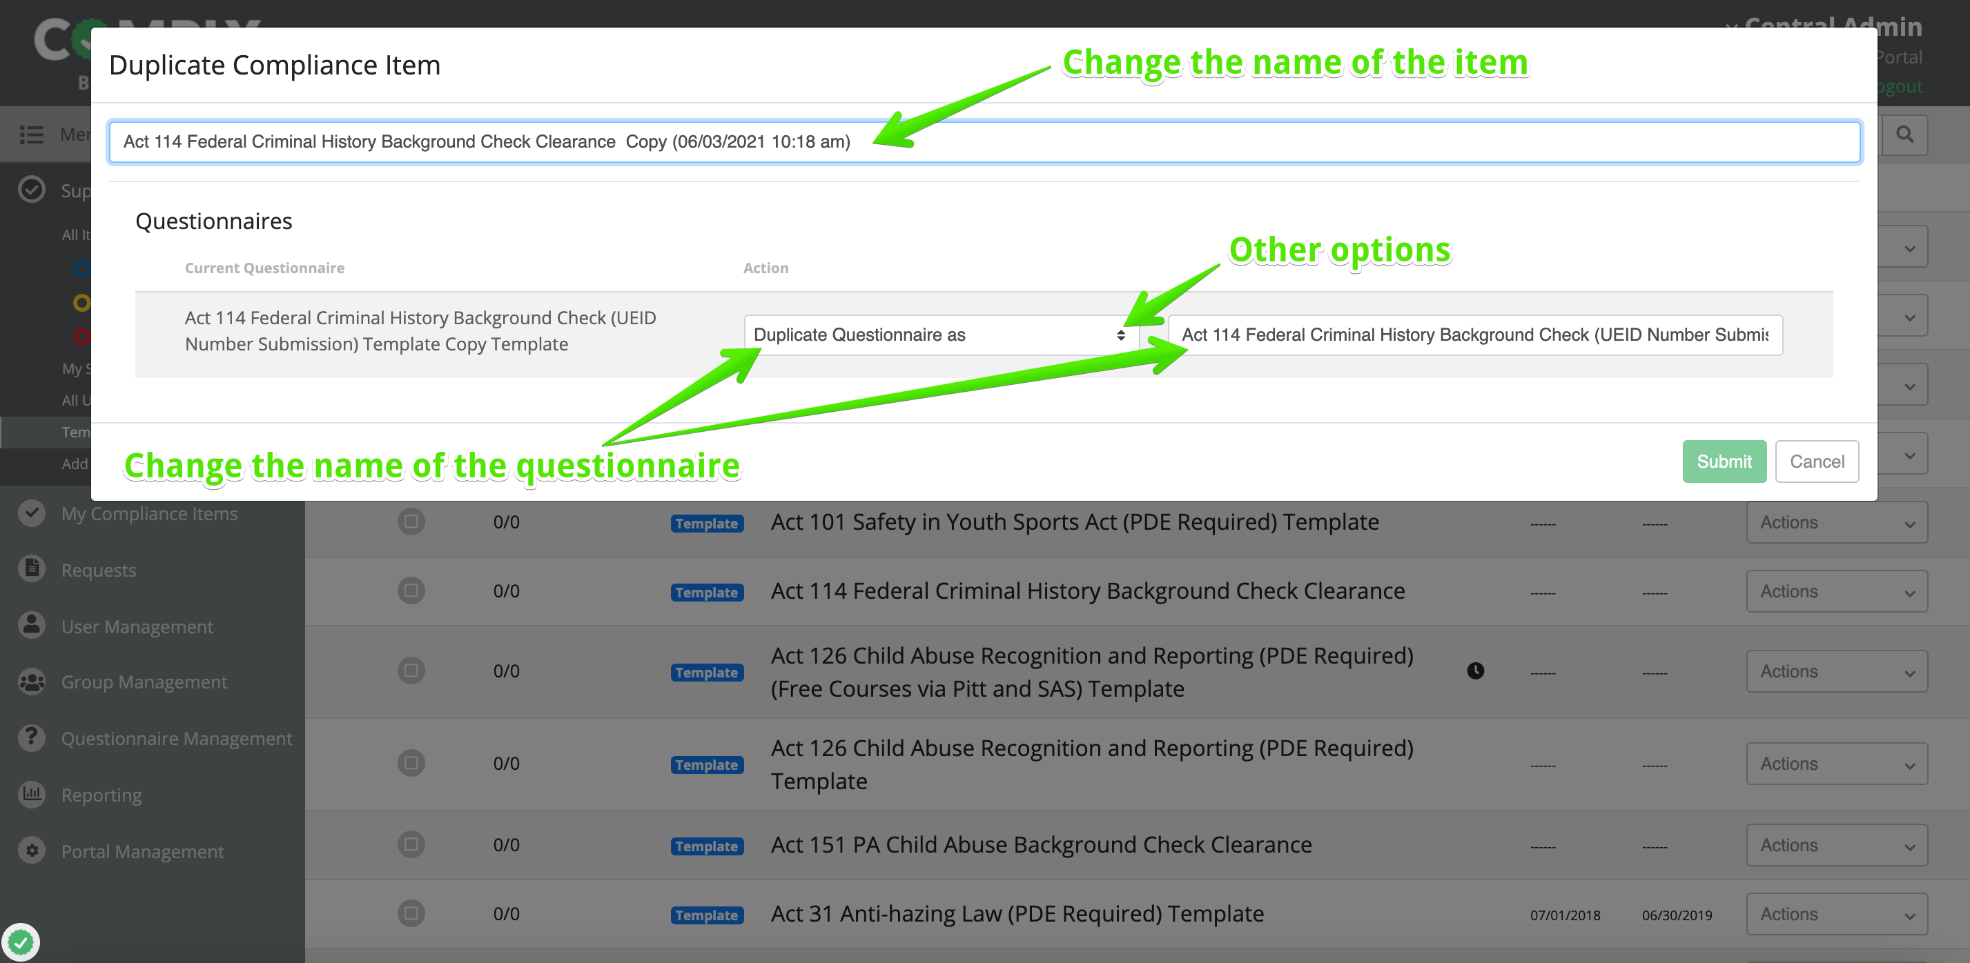Tick checkbox for Act 101 Safety template
Viewport: 1970px width, 963px height.
[411, 522]
